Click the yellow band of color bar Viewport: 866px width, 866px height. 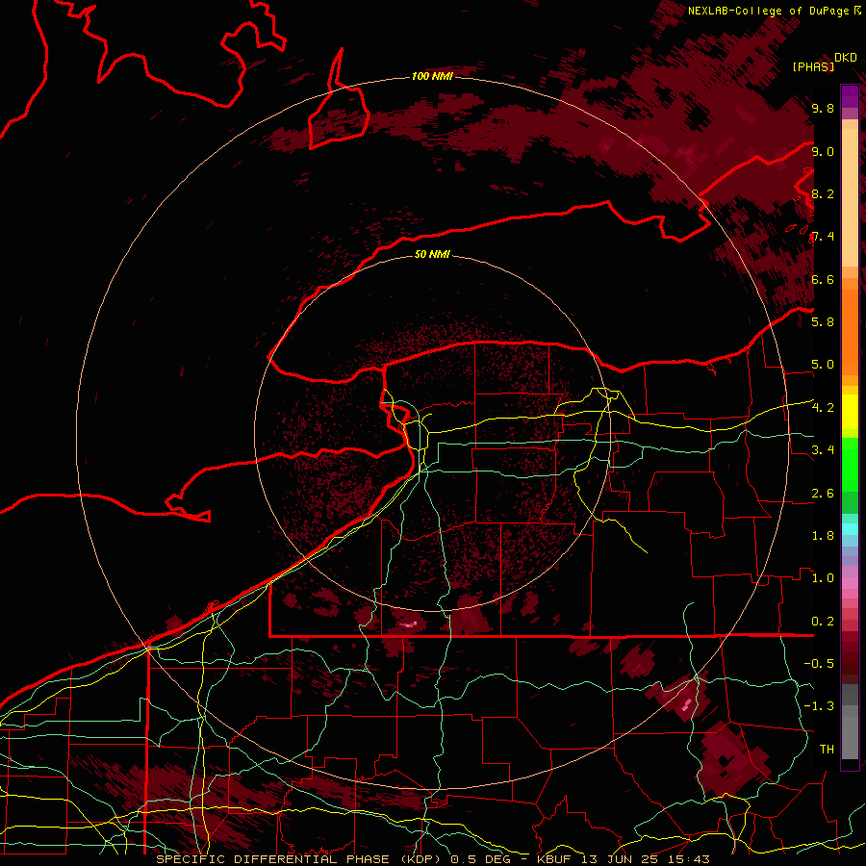[850, 412]
